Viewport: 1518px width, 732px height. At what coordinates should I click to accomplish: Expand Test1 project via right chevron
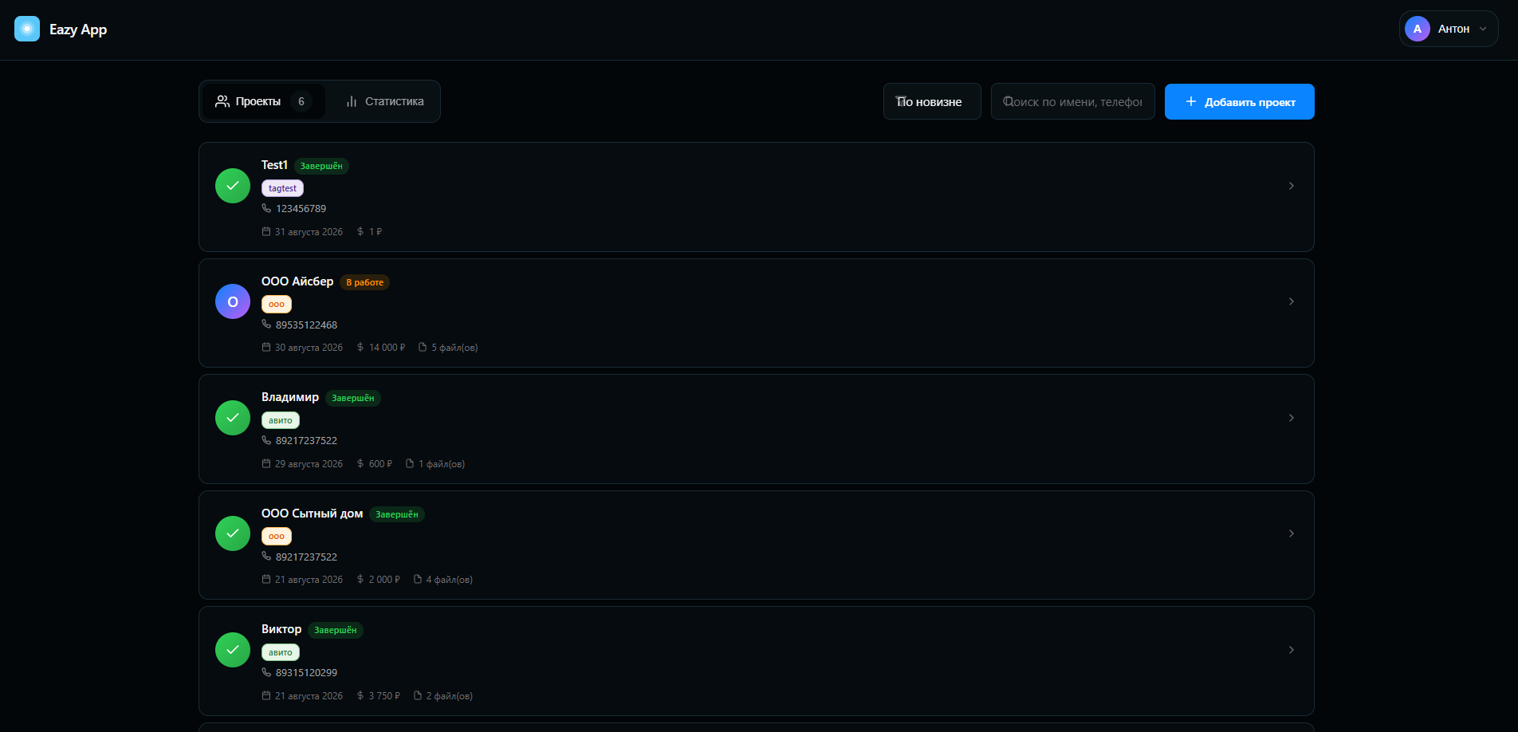pyautogui.click(x=1292, y=186)
